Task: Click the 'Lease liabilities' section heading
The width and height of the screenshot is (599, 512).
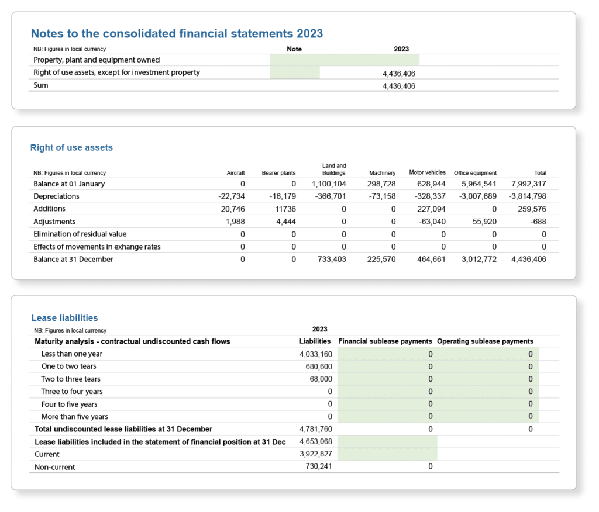Action: pyautogui.click(x=64, y=318)
